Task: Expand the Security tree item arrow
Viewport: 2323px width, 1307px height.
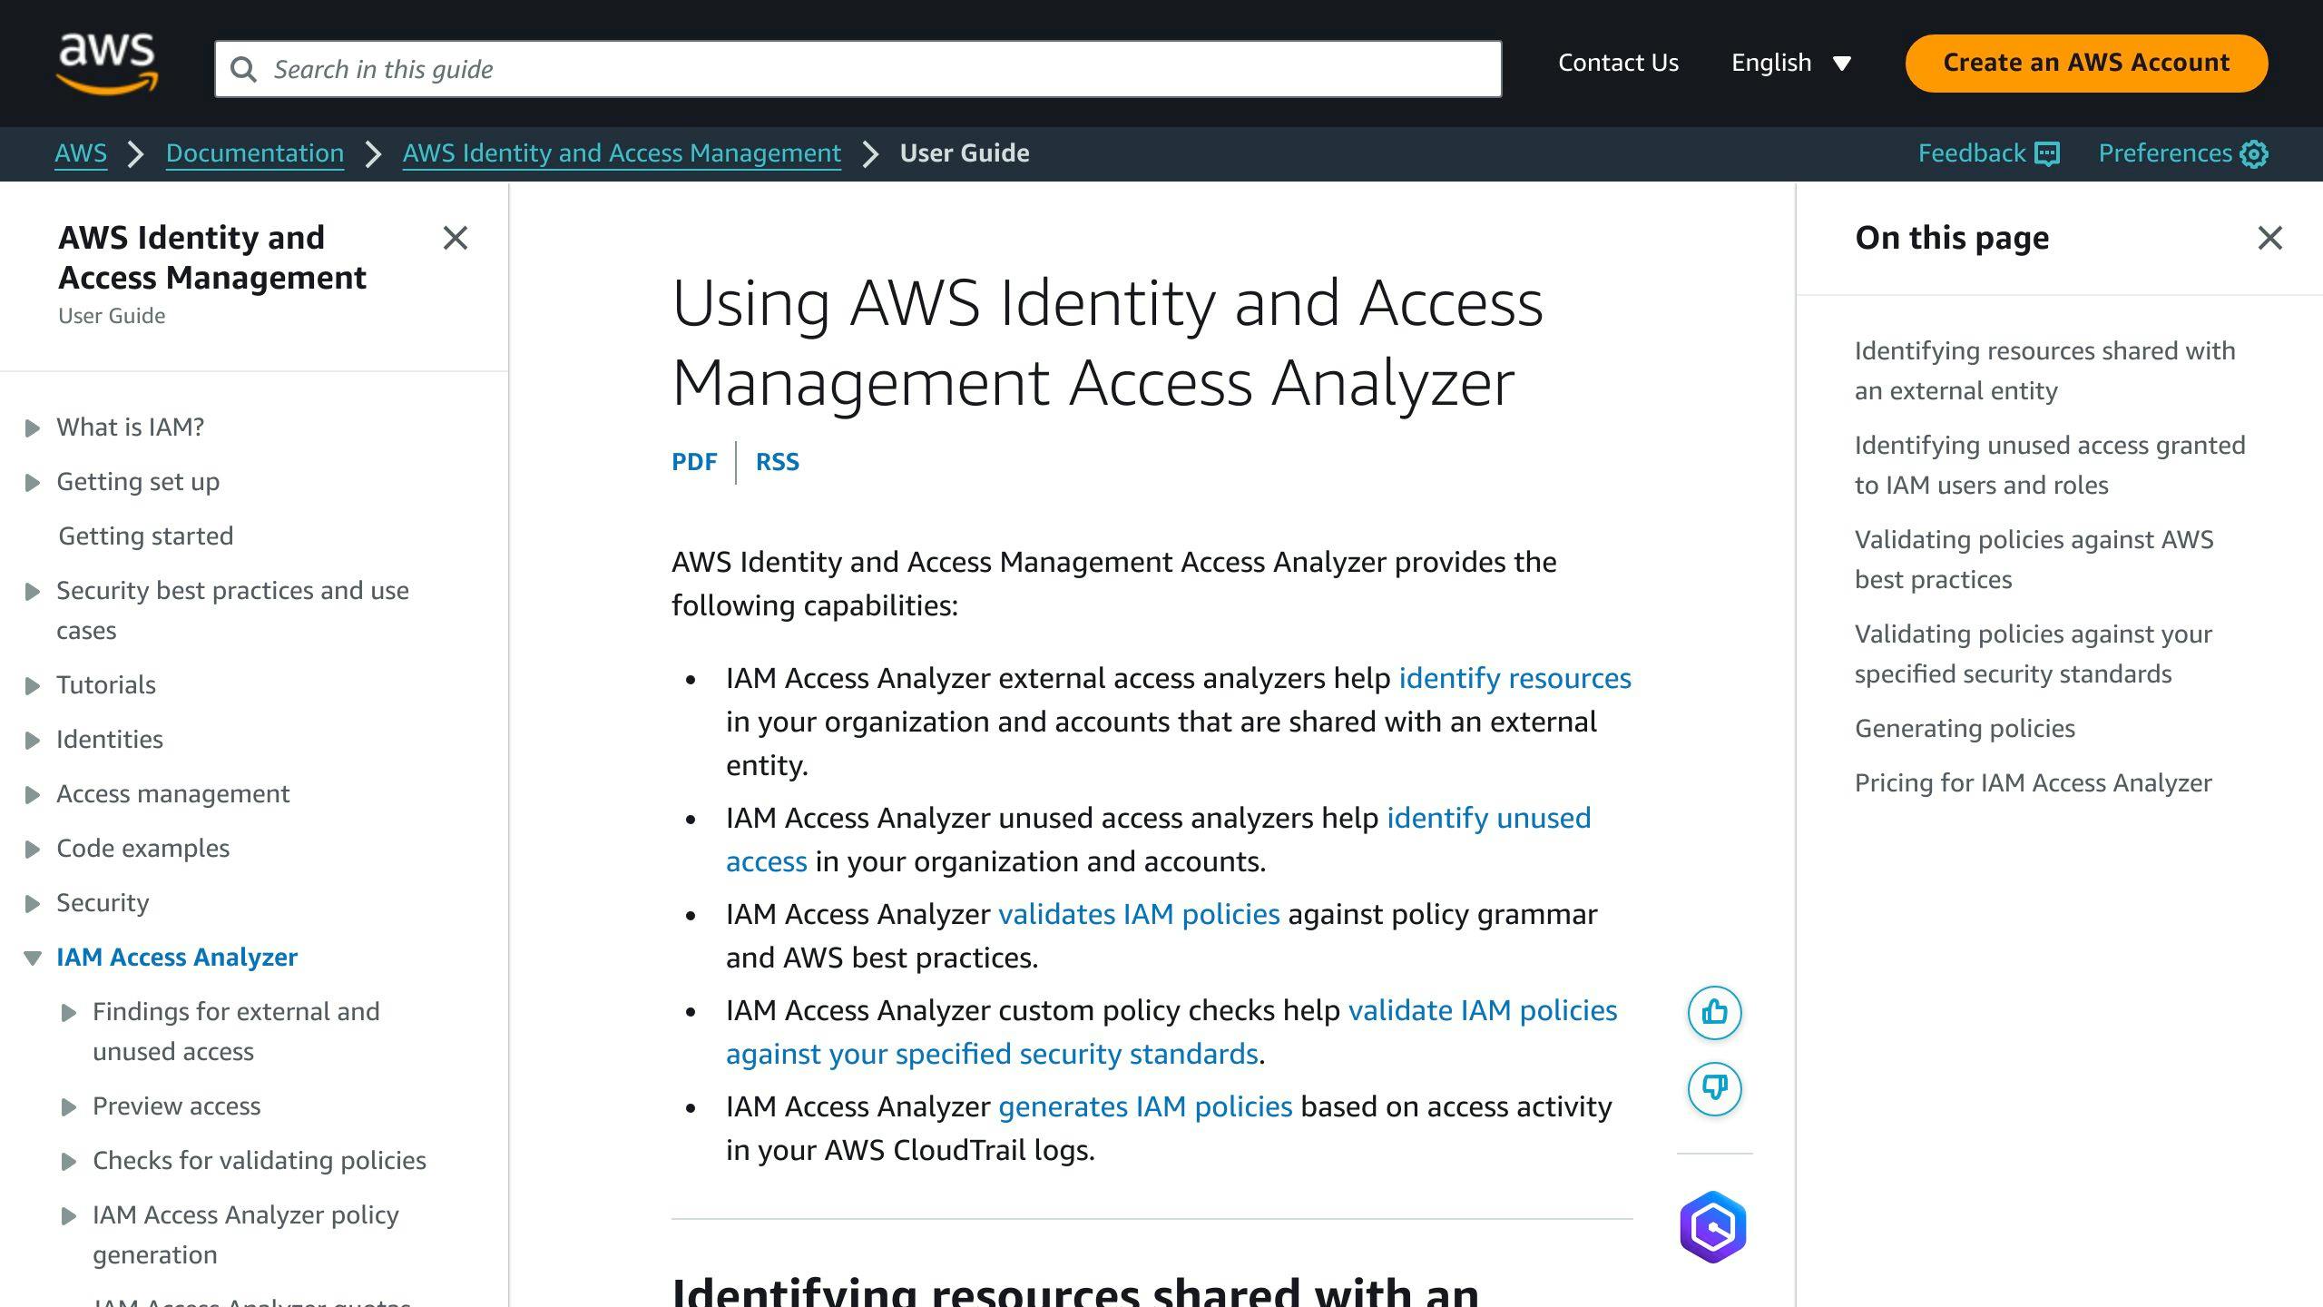Action: (x=33, y=903)
